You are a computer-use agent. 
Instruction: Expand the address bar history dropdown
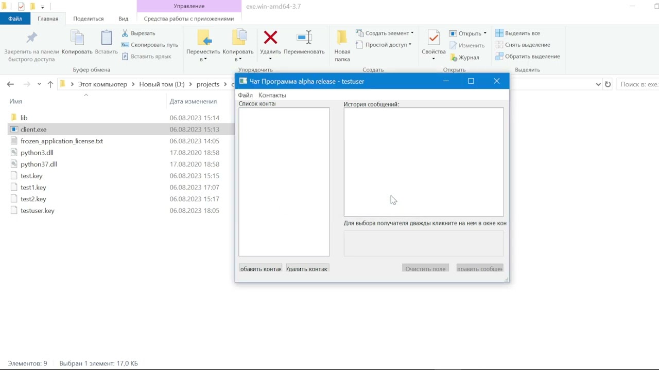click(x=598, y=84)
